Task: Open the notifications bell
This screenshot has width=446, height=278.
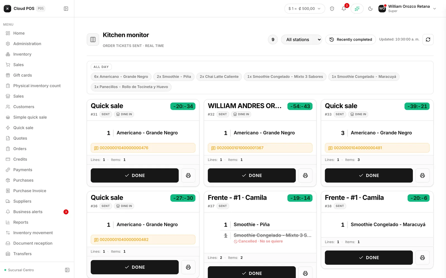Action: (344, 9)
